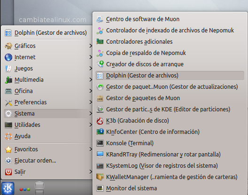The width and height of the screenshot is (248, 195).
Task: Click the Dolphin icon in Sistema submenu
Action: 100,76
